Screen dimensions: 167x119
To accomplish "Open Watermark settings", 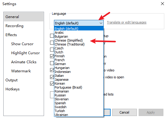I will pos(21,71).
